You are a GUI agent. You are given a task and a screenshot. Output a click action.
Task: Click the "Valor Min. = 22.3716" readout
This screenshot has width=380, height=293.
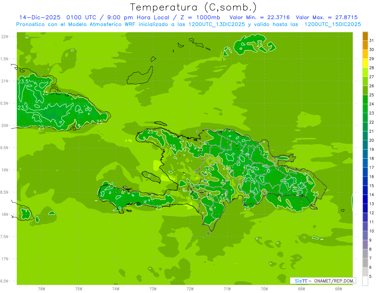point(259,17)
